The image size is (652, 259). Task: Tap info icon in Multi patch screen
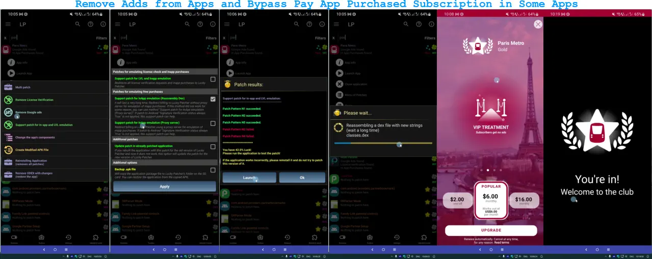pos(103,24)
